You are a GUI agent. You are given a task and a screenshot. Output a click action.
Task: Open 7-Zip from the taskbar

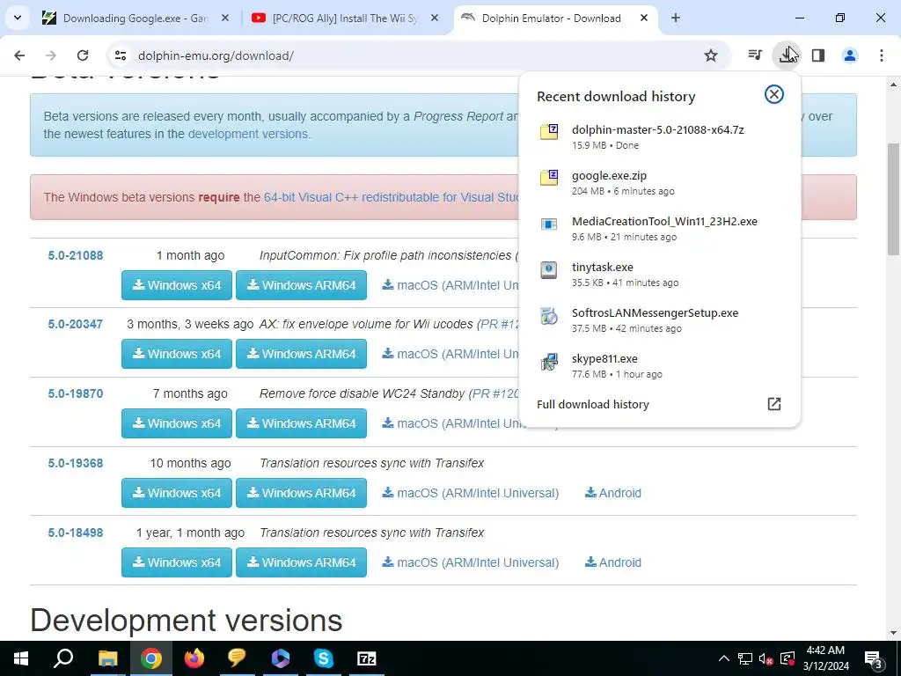(x=367, y=658)
